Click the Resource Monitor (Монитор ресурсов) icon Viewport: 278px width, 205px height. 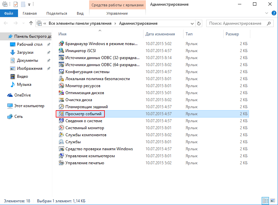61,86
